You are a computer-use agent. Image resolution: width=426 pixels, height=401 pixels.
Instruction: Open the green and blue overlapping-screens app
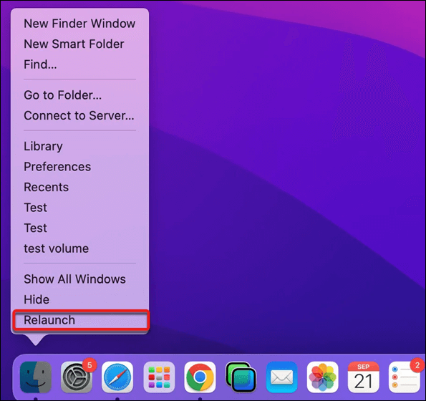pyautogui.click(x=241, y=377)
